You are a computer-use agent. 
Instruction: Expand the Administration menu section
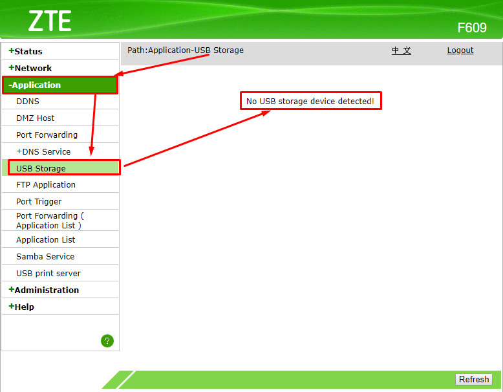pyautogui.click(x=43, y=290)
